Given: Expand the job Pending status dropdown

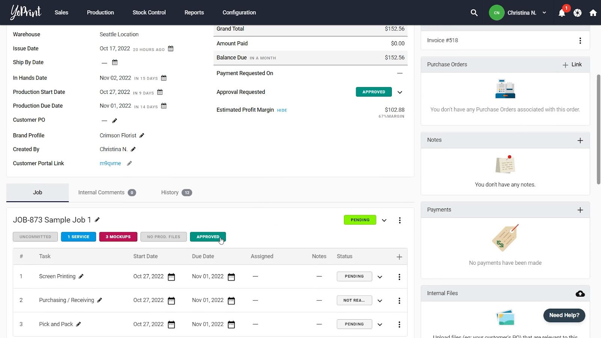Looking at the screenshot, I should [x=384, y=220].
